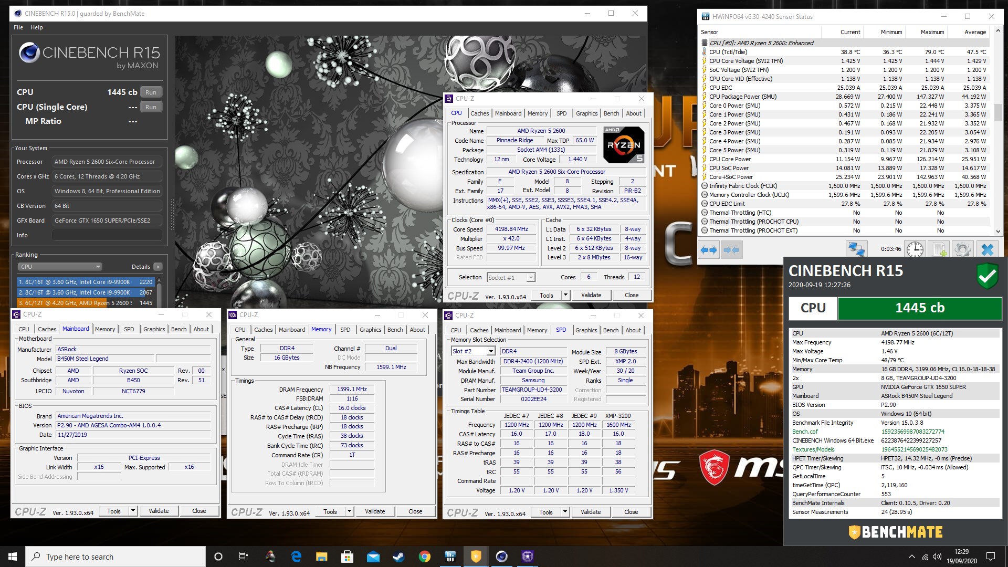Screen dimensions: 1008x567
Task: Open the File menu in Cinebench
Action: [18, 27]
